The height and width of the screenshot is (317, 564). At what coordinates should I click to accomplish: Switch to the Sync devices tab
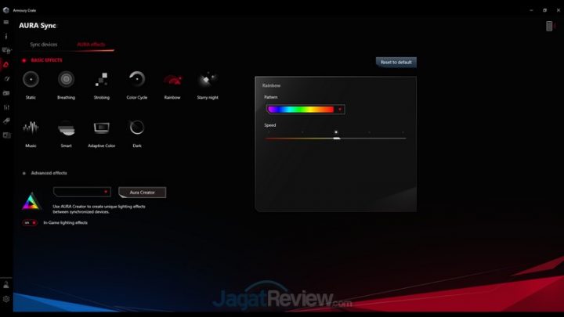[x=43, y=45]
